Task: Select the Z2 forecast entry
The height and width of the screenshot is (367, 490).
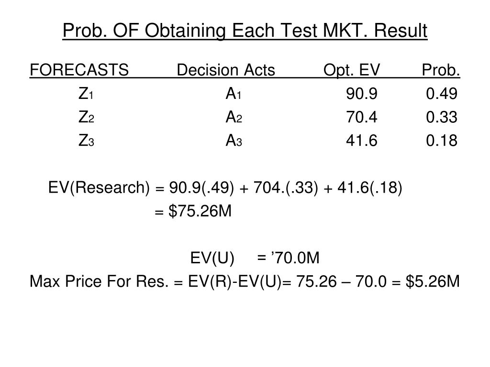Action: click(x=86, y=117)
